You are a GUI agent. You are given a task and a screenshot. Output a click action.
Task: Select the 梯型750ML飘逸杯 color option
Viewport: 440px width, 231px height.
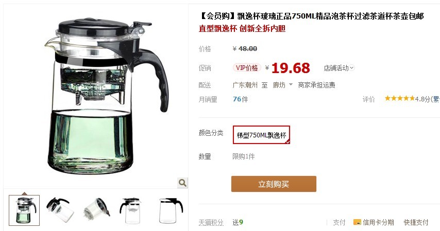(x=261, y=135)
